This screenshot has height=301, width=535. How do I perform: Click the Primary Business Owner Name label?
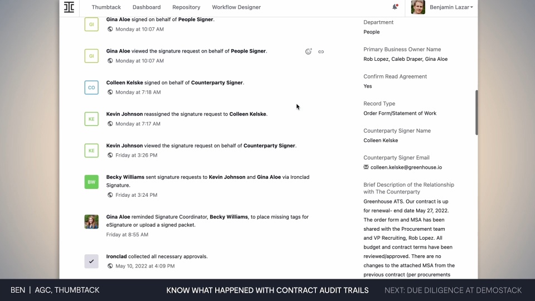click(x=402, y=50)
